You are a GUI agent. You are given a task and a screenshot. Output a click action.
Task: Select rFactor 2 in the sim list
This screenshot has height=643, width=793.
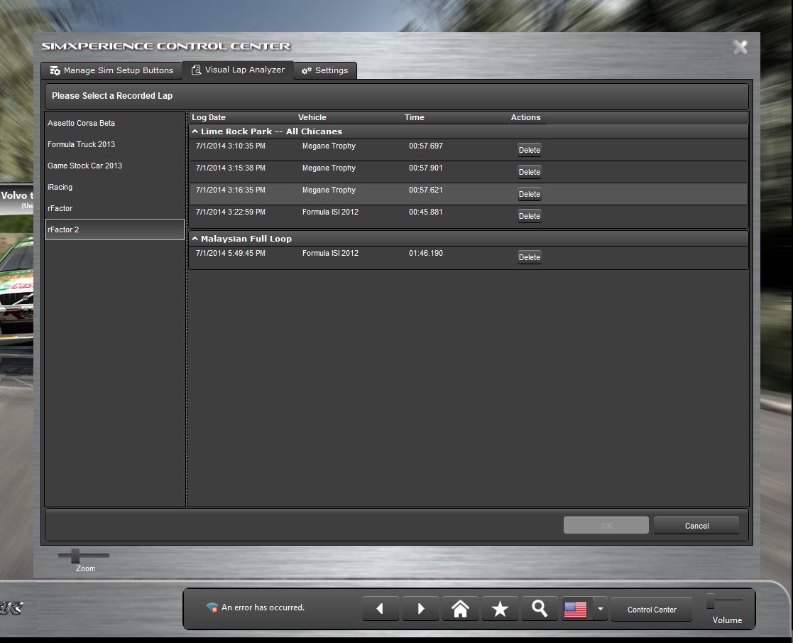115,229
